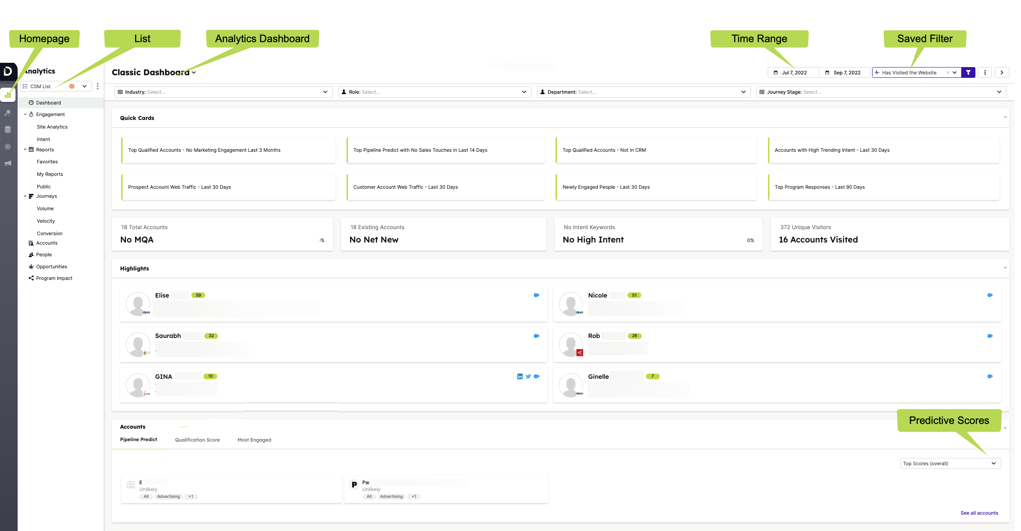The height and width of the screenshot is (531, 1021).
Task: Apply filters using the purple funnel icon
Action: point(968,72)
